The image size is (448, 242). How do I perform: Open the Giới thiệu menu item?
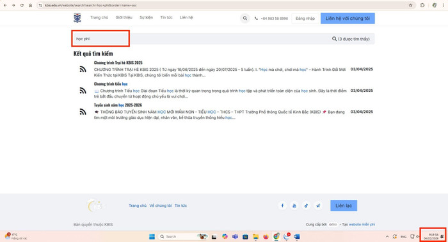coord(124,17)
